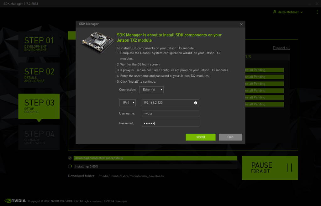321x206 pixels.
Task: Click the Expand all link
Action: tap(281, 48)
